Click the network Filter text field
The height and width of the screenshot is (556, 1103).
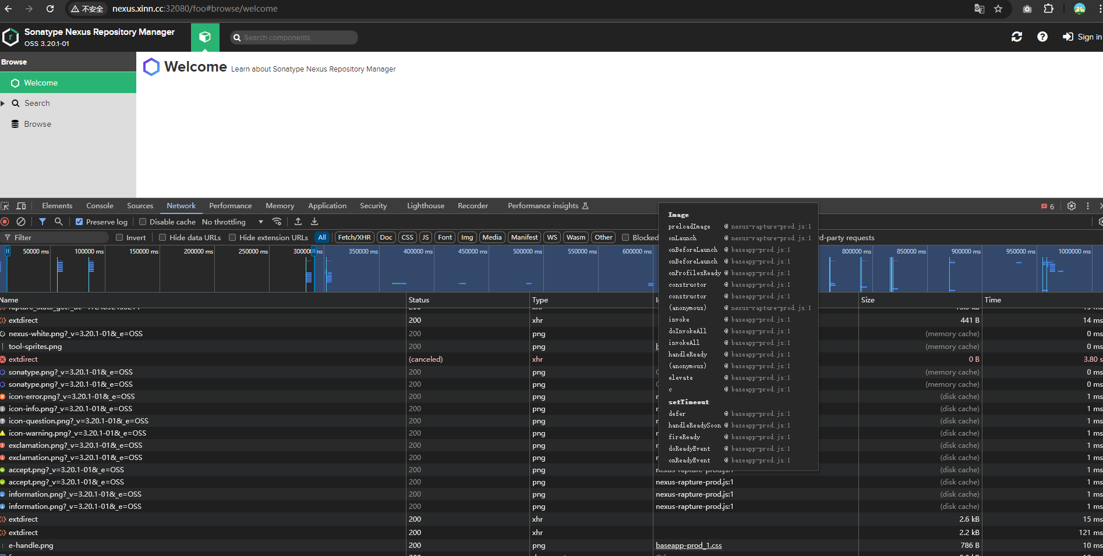pyautogui.click(x=55, y=237)
